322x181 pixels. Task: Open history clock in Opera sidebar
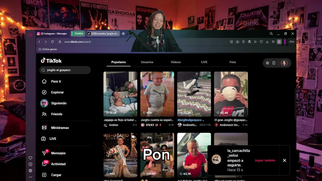tap(30, 164)
